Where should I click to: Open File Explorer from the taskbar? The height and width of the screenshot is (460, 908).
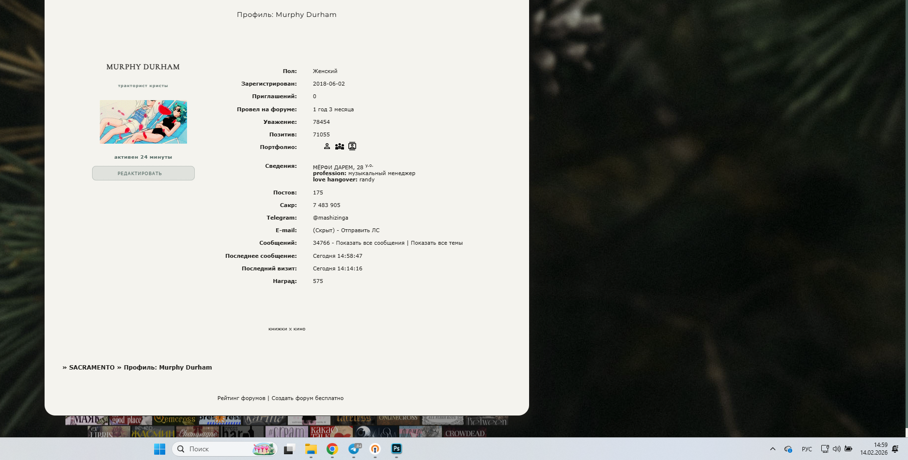(x=311, y=449)
